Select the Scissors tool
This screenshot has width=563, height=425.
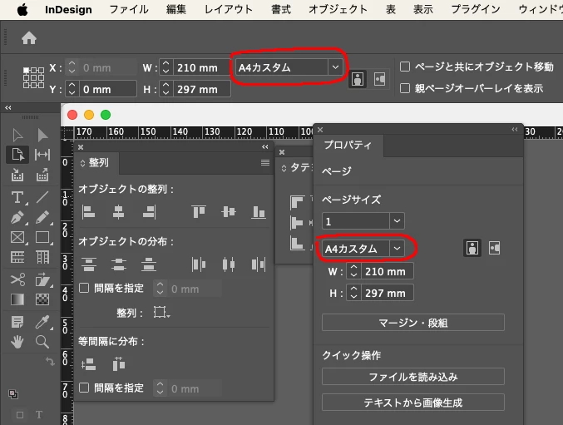click(17, 279)
